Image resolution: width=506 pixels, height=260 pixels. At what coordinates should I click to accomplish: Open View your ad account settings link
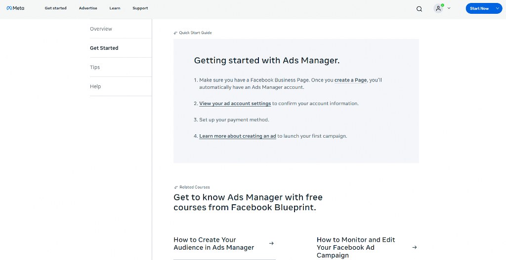(x=235, y=104)
